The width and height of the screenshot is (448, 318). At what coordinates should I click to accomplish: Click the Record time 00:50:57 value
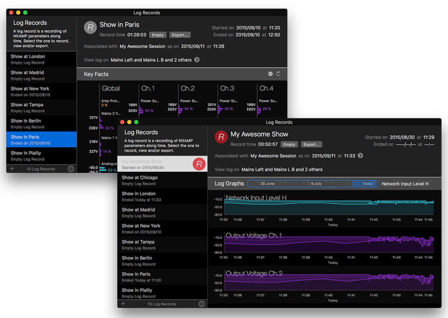(x=268, y=144)
